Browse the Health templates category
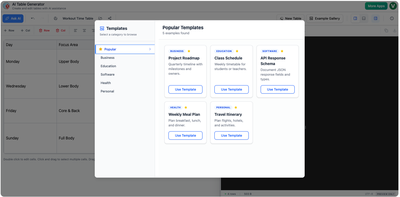Viewport: 400px width, 197px height. click(x=106, y=83)
